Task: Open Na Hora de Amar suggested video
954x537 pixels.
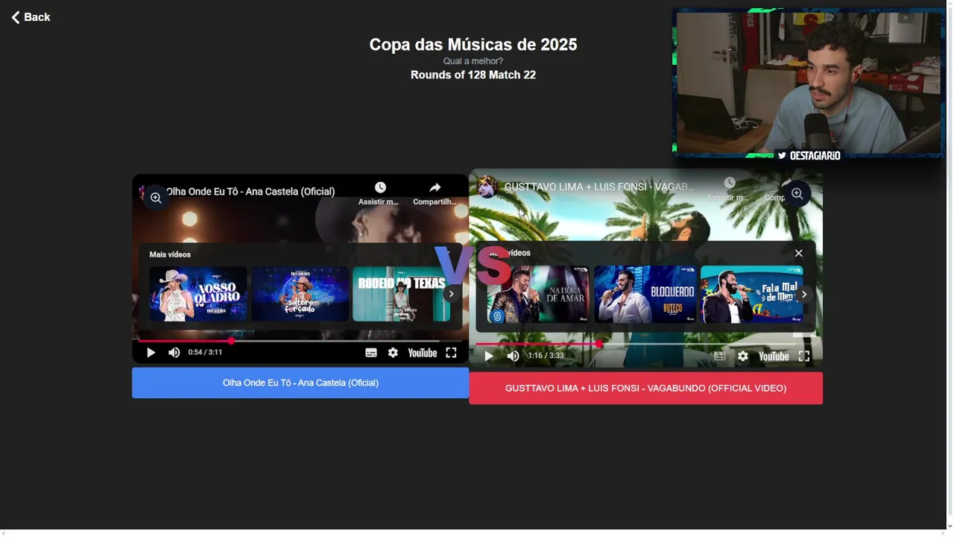Action: click(x=538, y=295)
